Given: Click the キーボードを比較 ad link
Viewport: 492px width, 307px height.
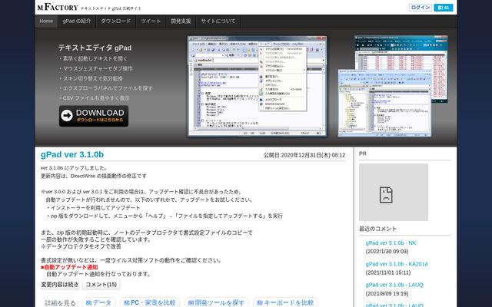Looking at the screenshot, I should 285,302.
